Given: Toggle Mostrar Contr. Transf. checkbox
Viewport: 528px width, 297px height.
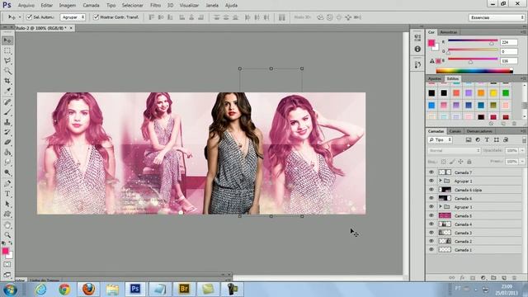Looking at the screenshot, I should tap(96, 16).
